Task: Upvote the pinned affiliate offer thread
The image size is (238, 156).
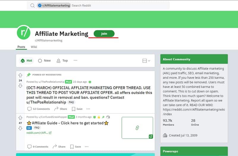Action: click(x=20, y=75)
